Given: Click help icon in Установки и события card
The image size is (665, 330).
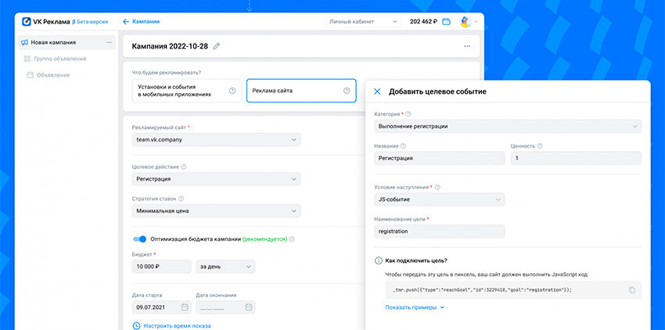Looking at the screenshot, I should [232, 91].
